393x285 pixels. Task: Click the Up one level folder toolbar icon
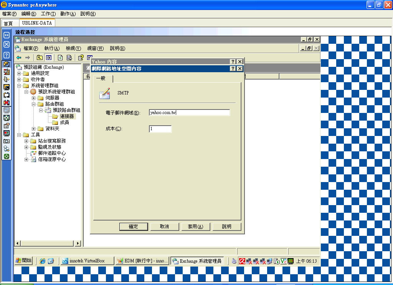40,58
